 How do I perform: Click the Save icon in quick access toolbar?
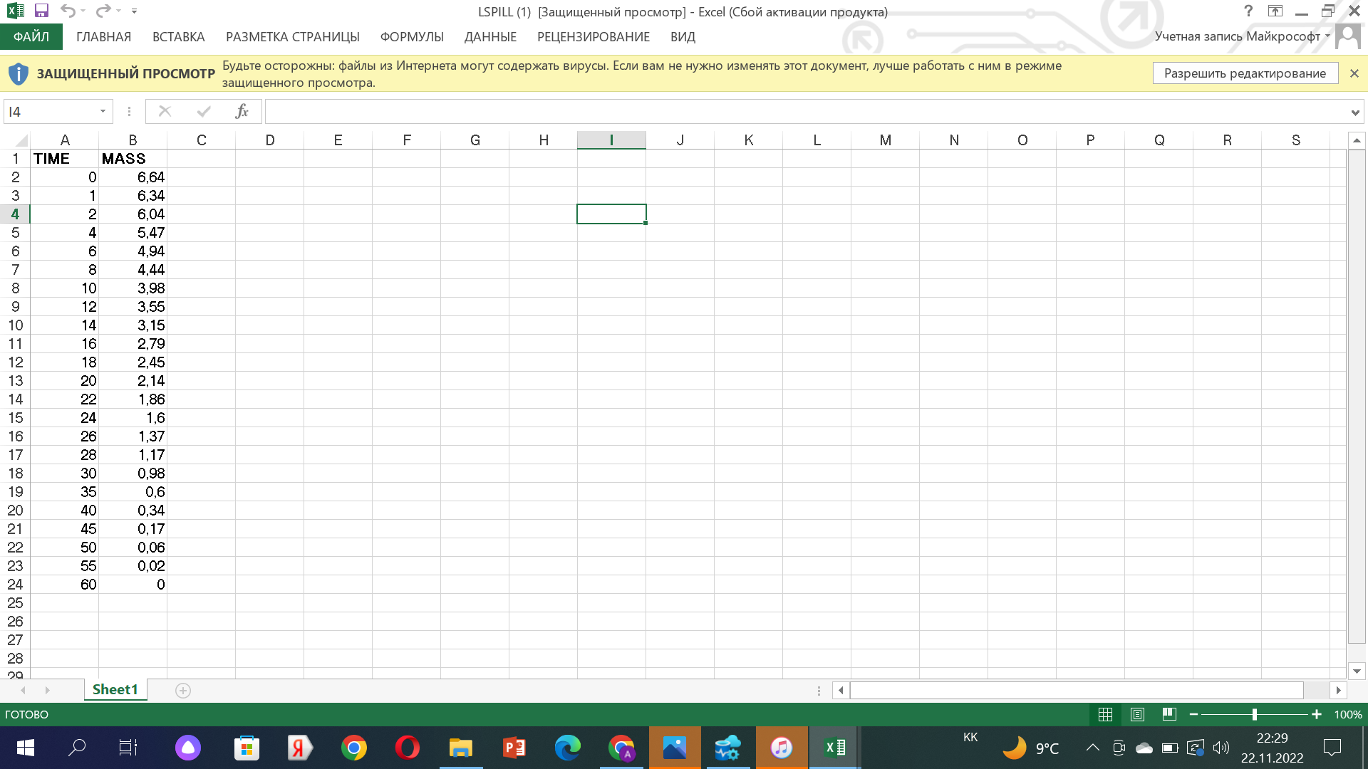[x=41, y=11]
